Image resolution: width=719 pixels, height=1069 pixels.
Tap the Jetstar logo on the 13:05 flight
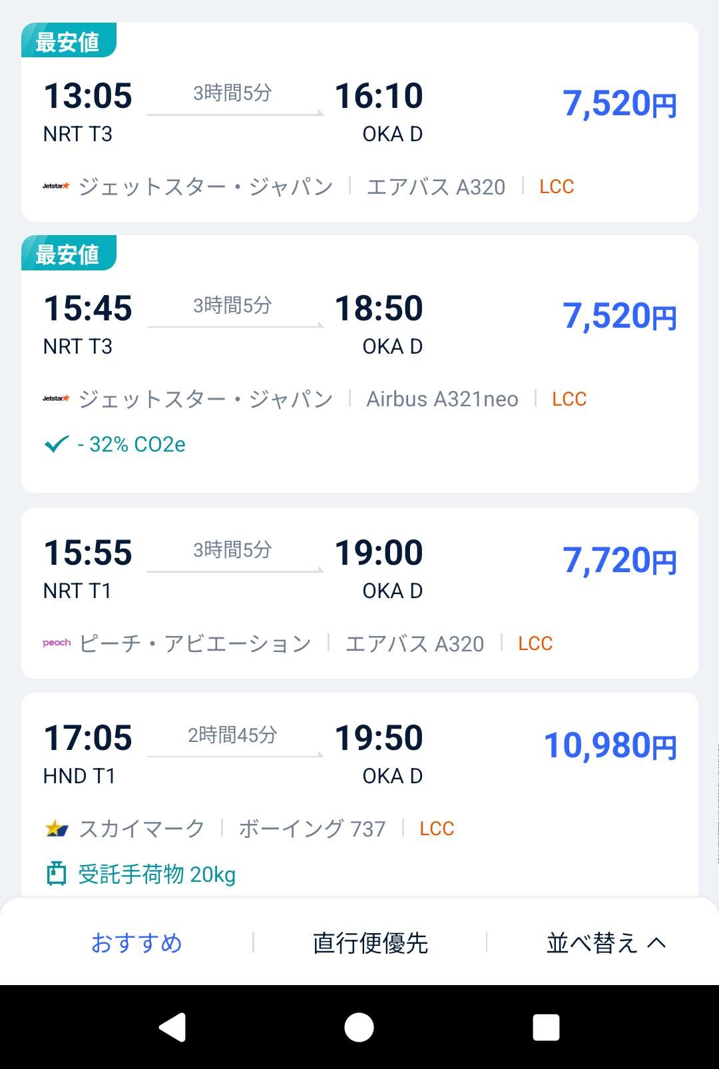pos(56,186)
